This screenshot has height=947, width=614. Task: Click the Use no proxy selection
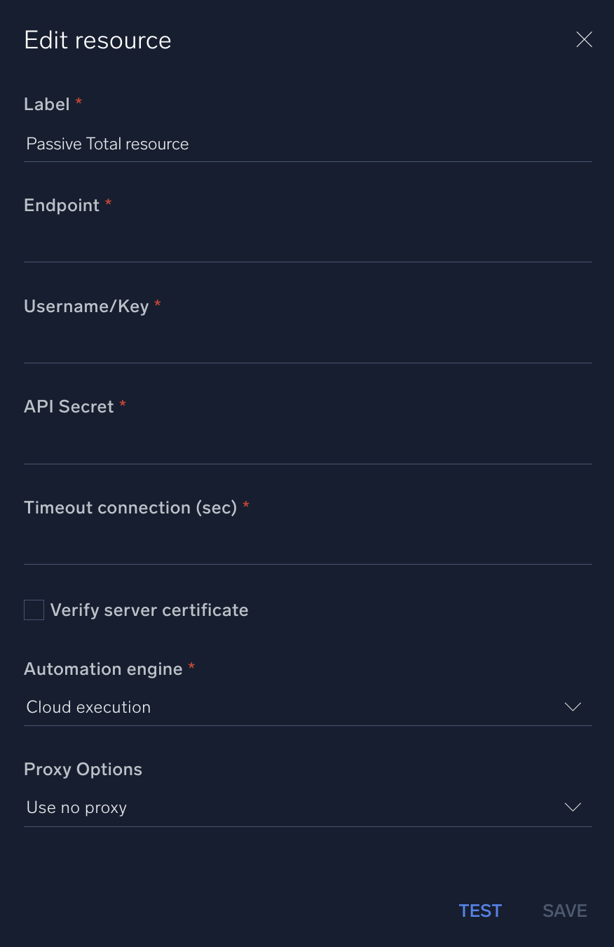coord(76,807)
